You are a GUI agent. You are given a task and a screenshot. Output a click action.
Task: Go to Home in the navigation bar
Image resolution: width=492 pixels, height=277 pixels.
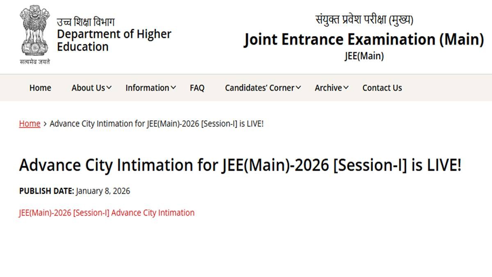[x=40, y=88]
